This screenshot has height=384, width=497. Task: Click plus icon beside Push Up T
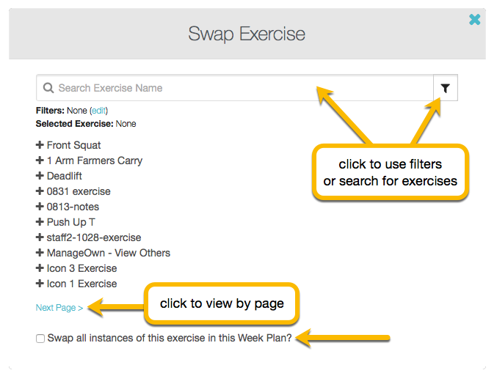pyautogui.click(x=40, y=222)
